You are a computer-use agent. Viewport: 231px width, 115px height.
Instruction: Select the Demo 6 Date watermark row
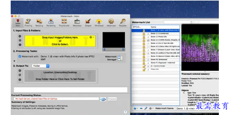point(156,47)
